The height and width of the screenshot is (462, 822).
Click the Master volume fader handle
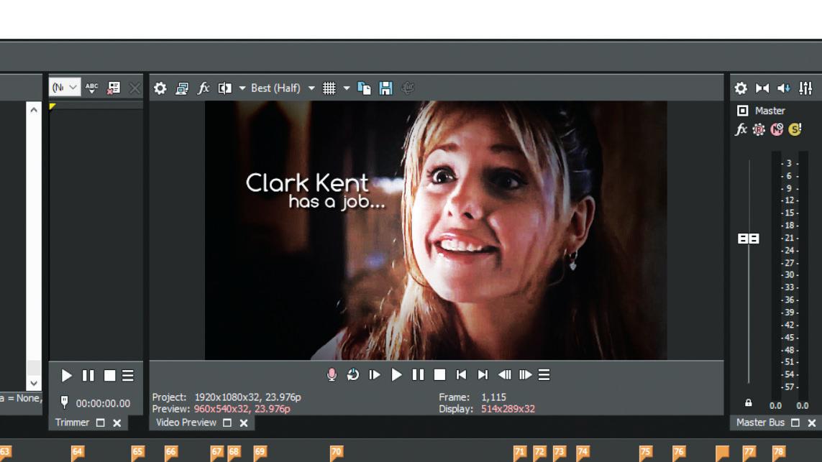(x=749, y=239)
